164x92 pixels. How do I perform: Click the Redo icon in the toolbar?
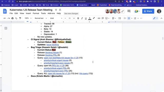(x=9, y=18)
